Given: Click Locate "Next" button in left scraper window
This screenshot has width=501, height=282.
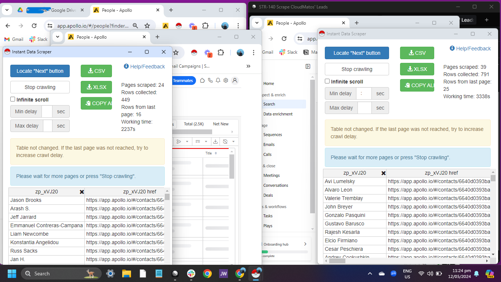Looking at the screenshot, I should click(x=40, y=71).
